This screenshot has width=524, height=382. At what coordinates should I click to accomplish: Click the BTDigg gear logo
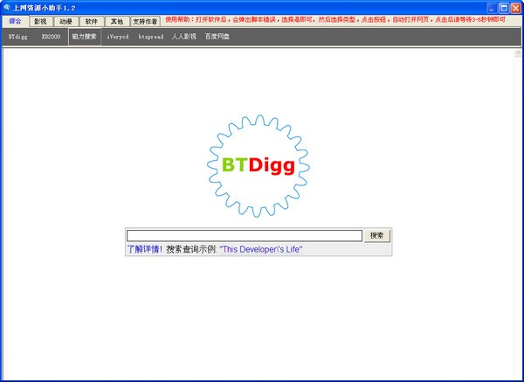point(259,166)
